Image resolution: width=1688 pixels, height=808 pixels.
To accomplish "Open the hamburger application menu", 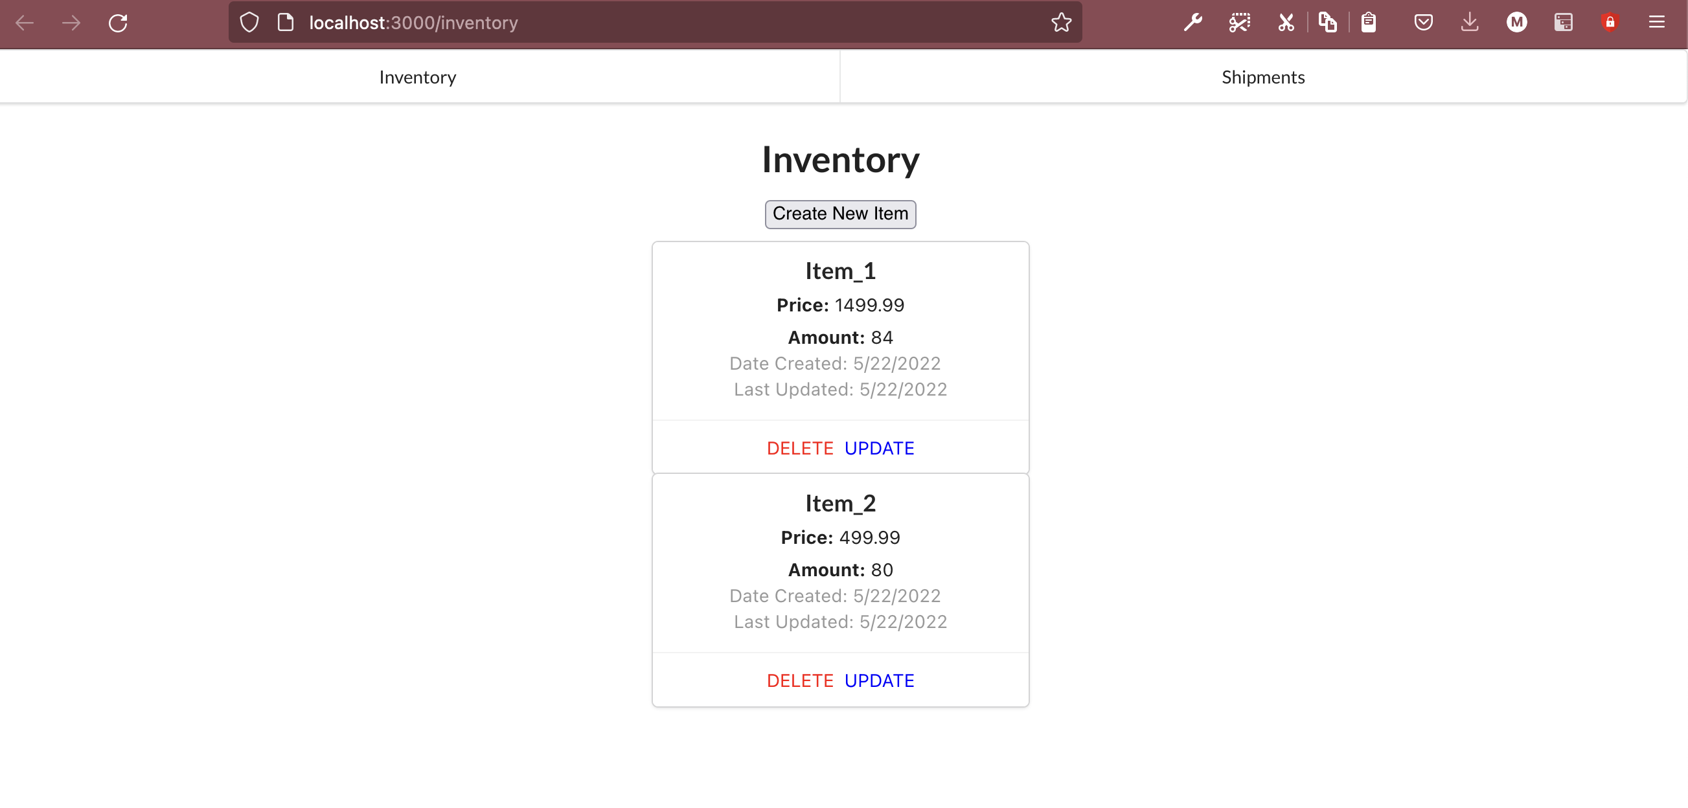I will [1658, 22].
